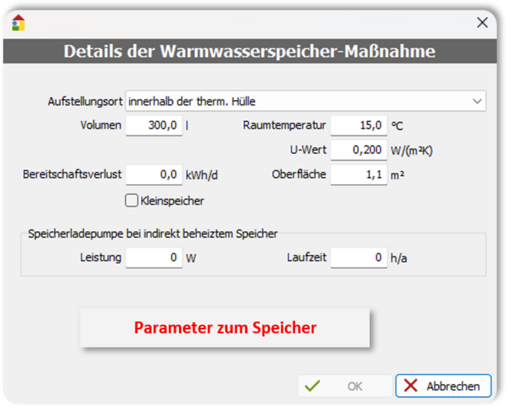Click the Speicherladepumpe group box caption
This screenshot has height=407, width=507.
click(x=153, y=234)
